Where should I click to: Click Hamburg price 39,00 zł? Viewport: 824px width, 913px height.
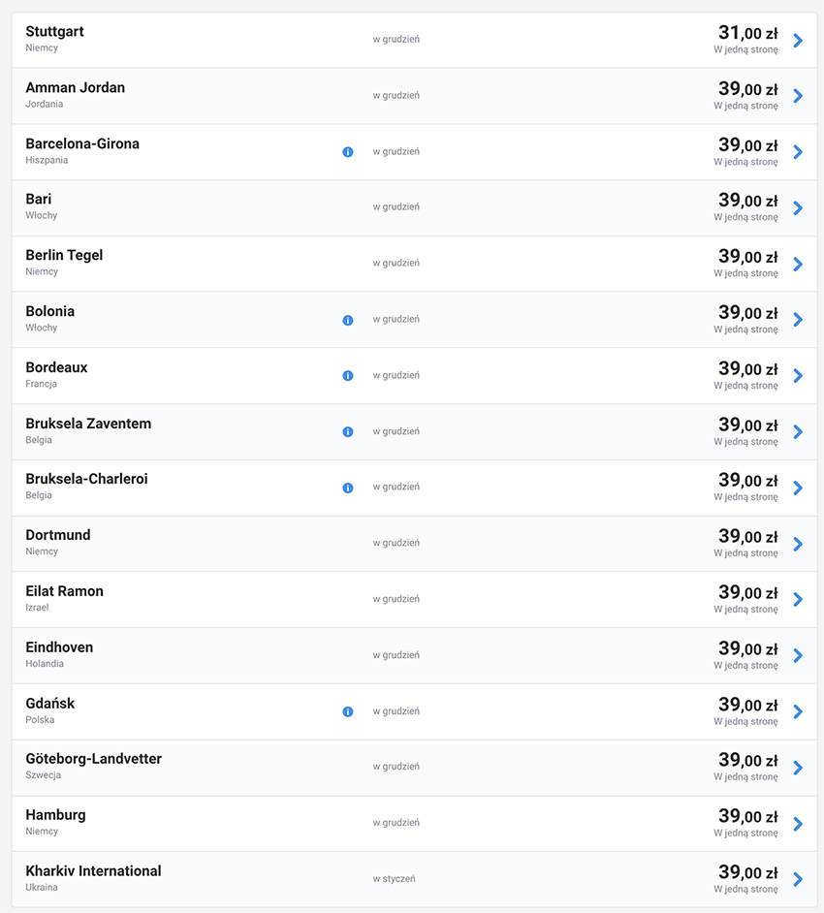747,816
